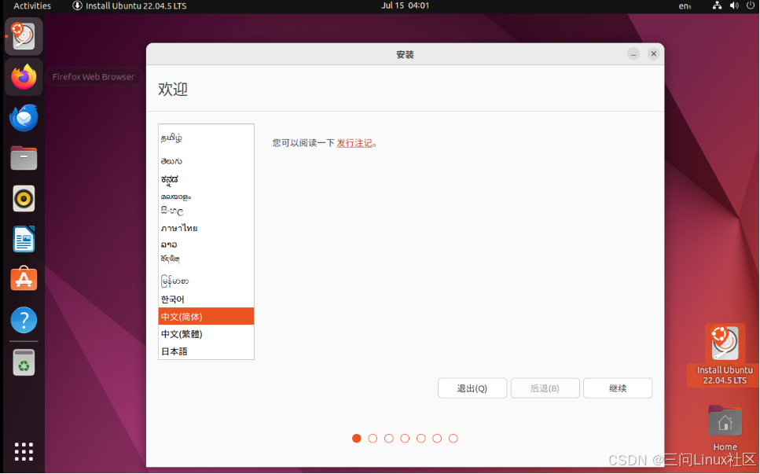
Task: Click the 退出(Q) quit button
Action: pos(472,388)
